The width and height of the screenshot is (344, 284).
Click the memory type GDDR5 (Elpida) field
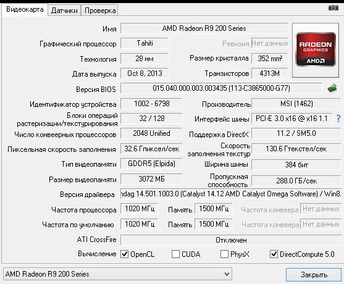tap(151, 164)
